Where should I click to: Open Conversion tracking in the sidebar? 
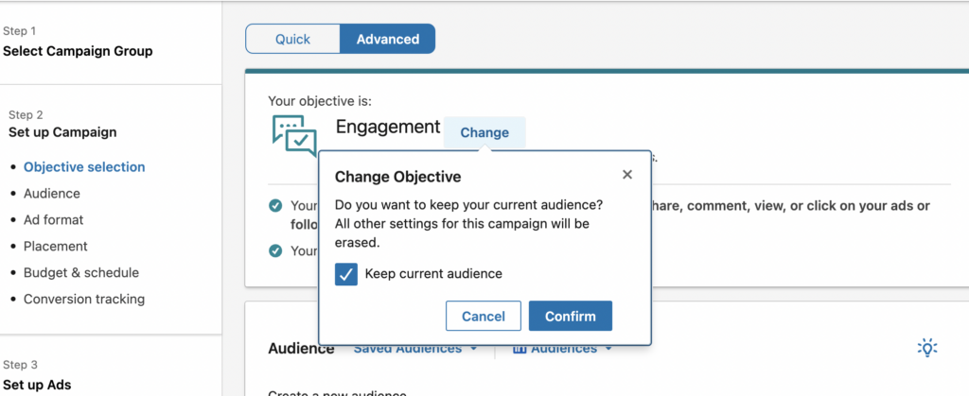(84, 300)
